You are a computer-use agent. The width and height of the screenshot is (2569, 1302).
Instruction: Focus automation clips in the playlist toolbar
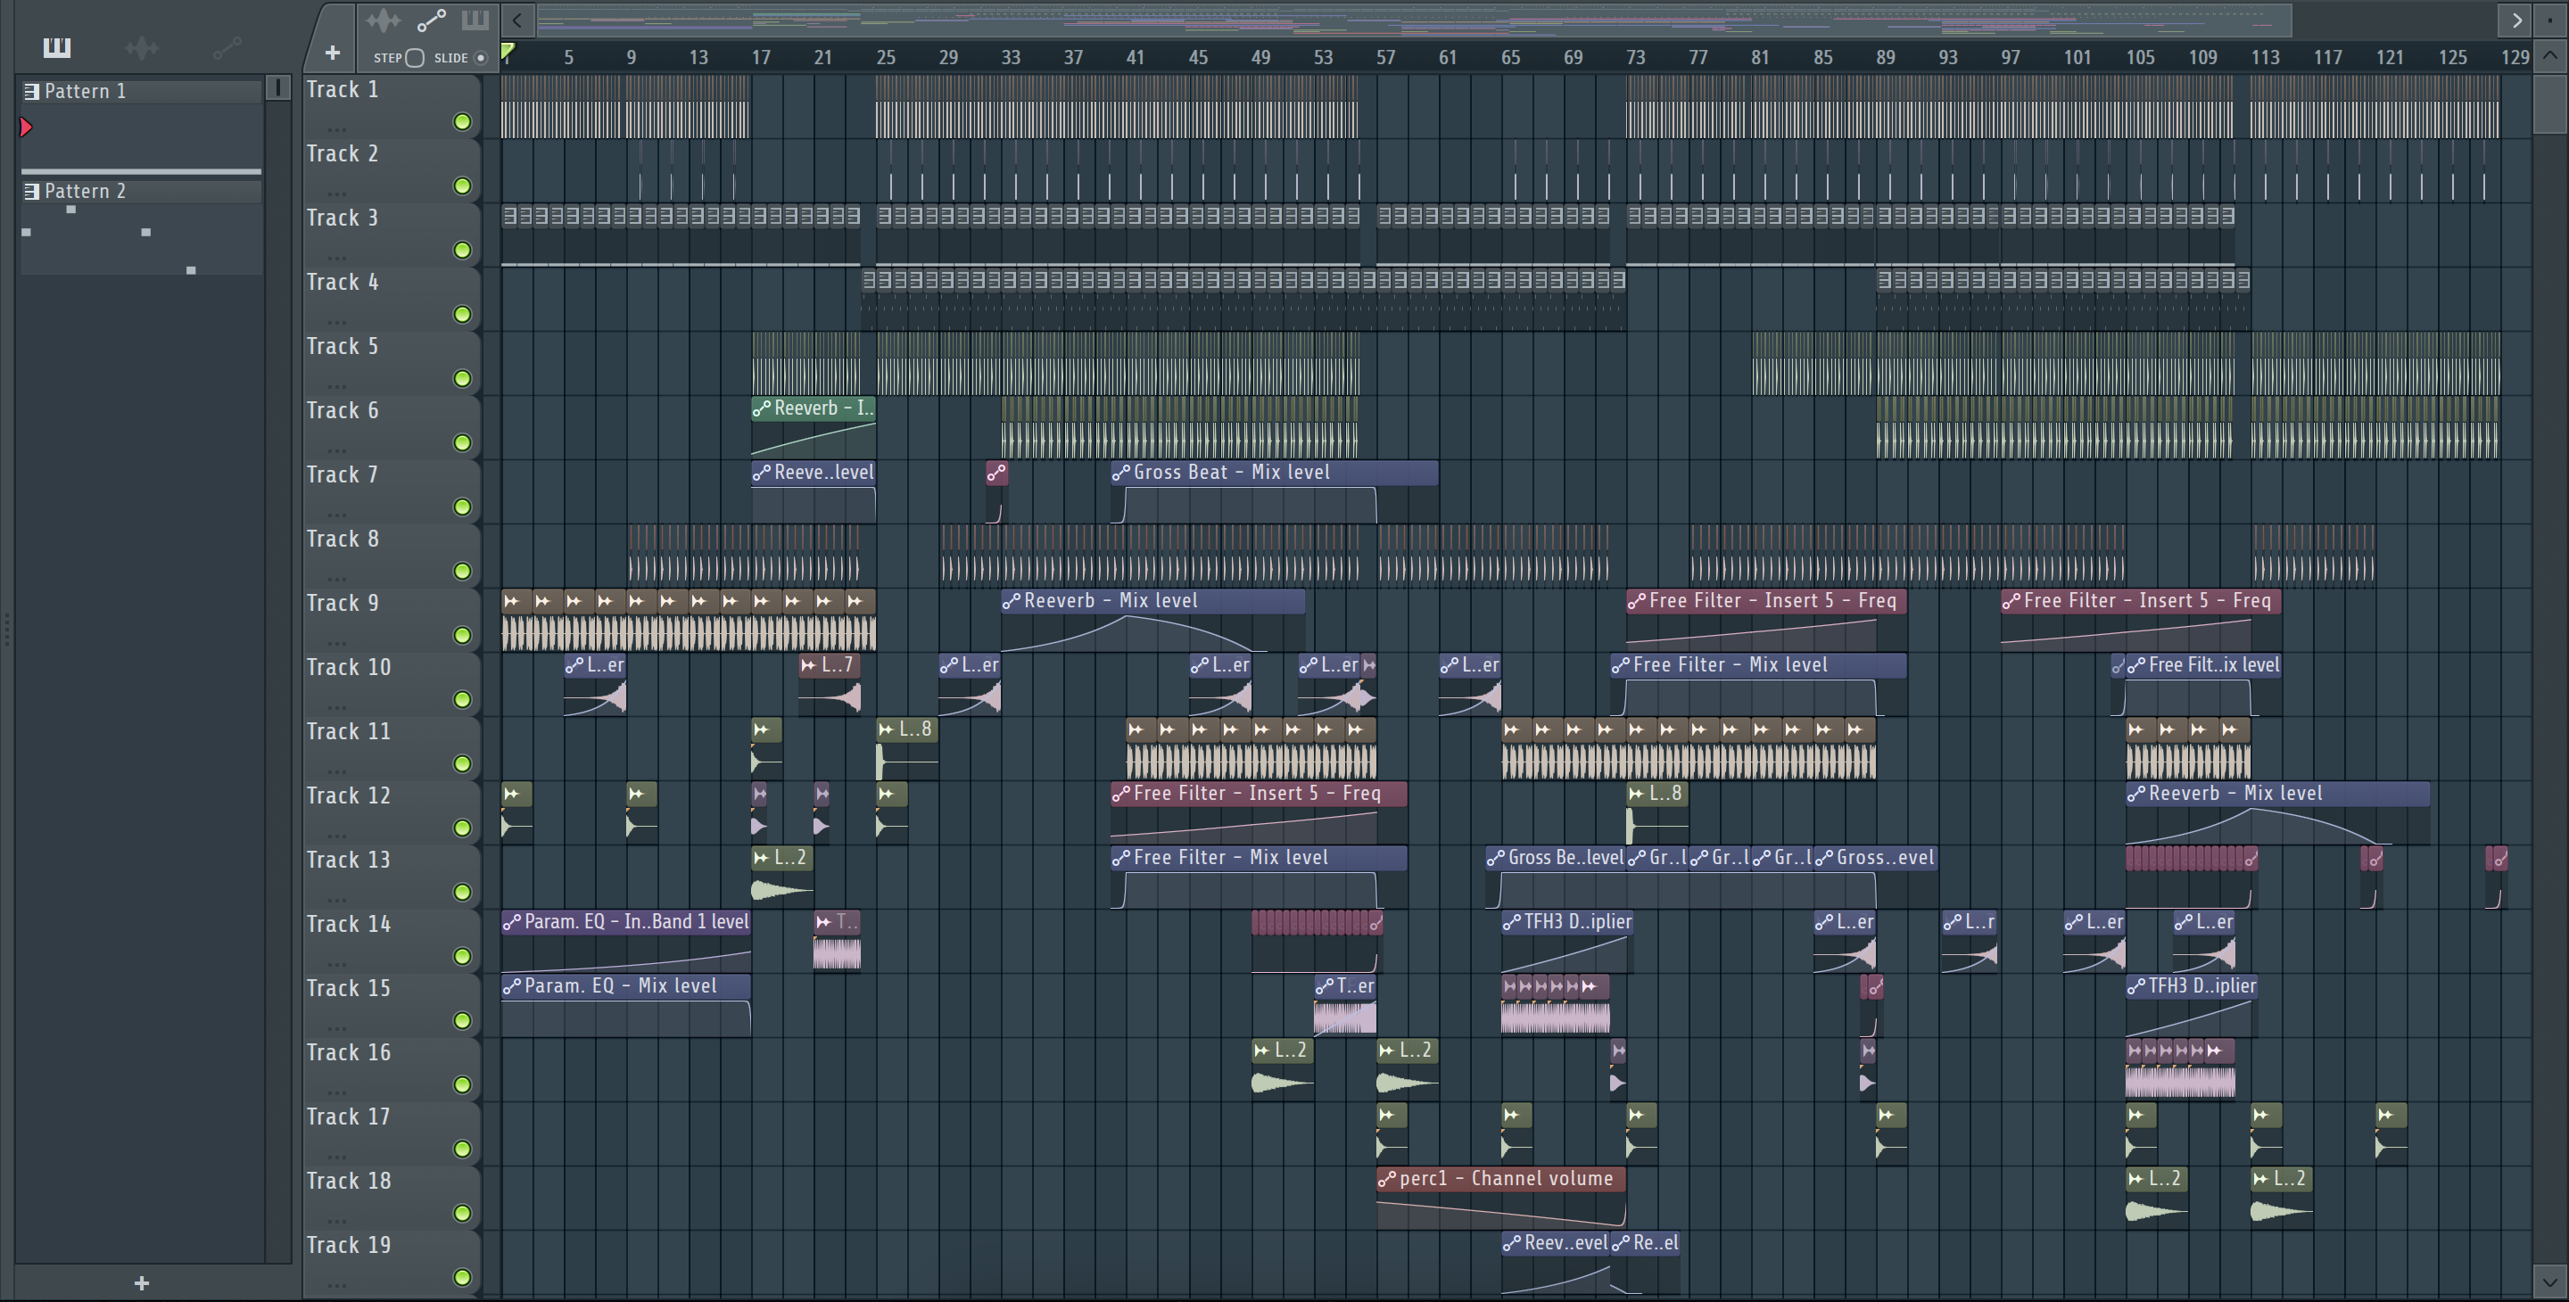(x=431, y=20)
